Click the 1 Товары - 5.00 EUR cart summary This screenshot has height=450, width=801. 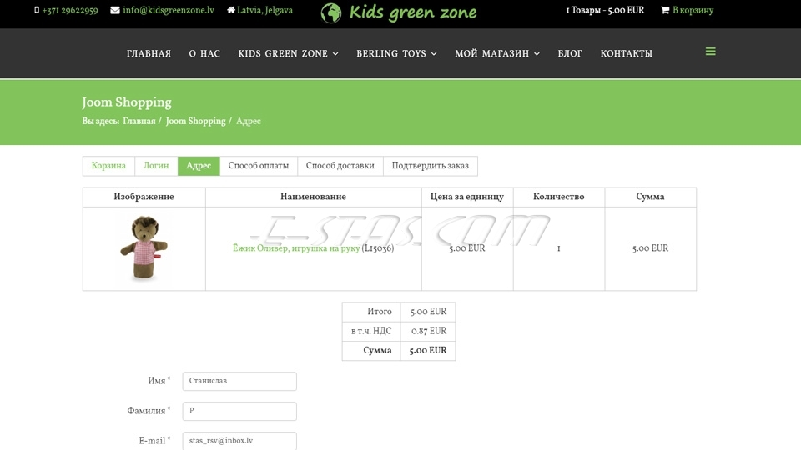tap(605, 10)
